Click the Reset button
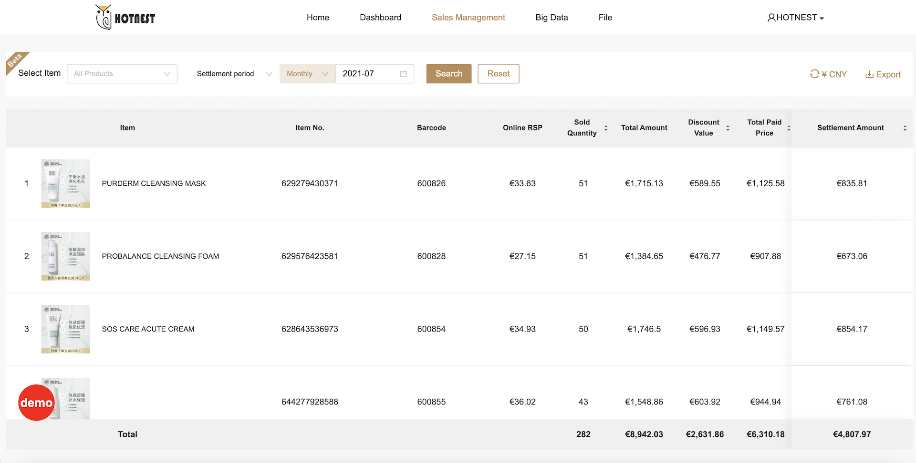The image size is (916, 463). point(498,74)
